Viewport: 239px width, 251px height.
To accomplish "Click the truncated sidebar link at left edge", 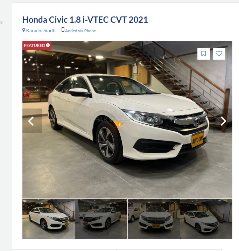I will pyautogui.click(x=1, y=22).
